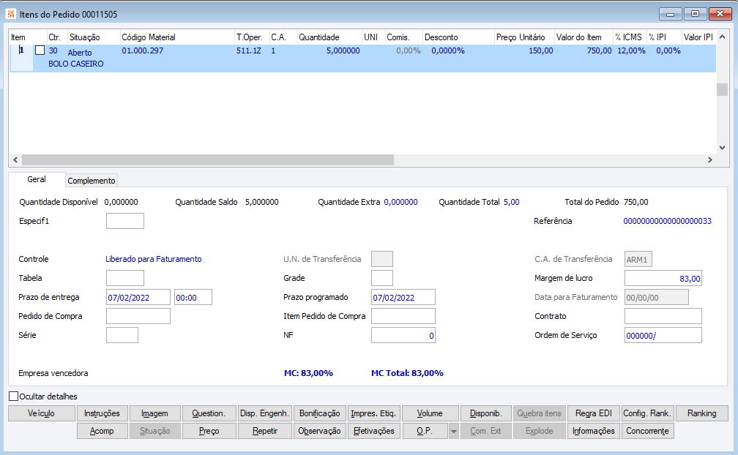This screenshot has width=738, height=455.
Task: Click the Repetir button
Action: point(264,431)
